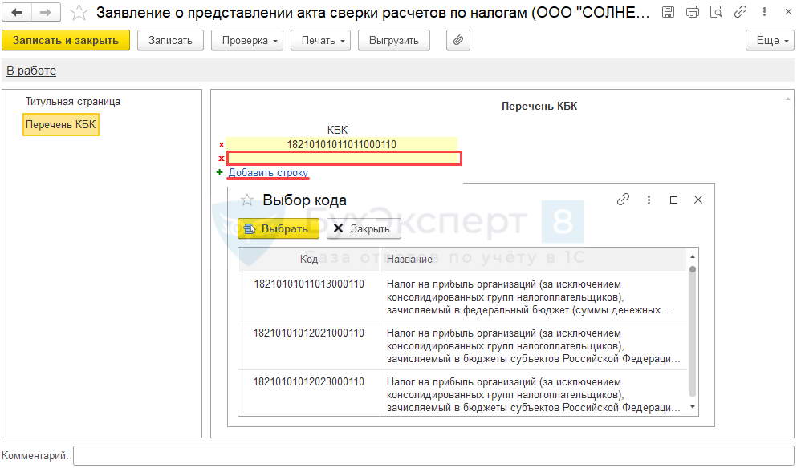Viewport: 797px width, 468px height.
Task: Add the statement form to favorites with the star
Action: [79, 13]
